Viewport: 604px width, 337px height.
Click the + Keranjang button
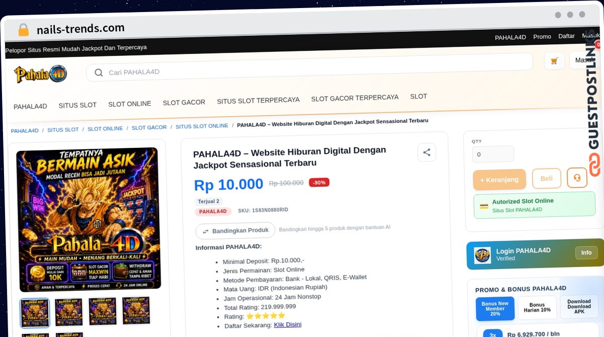(x=499, y=180)
